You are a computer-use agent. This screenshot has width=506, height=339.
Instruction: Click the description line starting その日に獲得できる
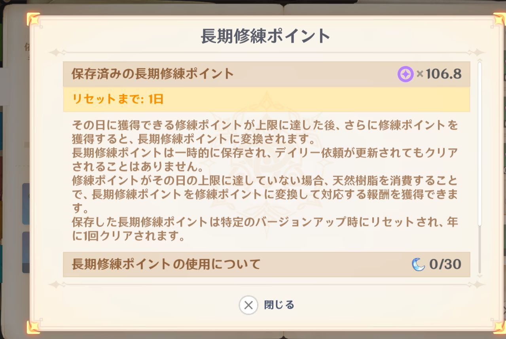[x=265, y=126]
